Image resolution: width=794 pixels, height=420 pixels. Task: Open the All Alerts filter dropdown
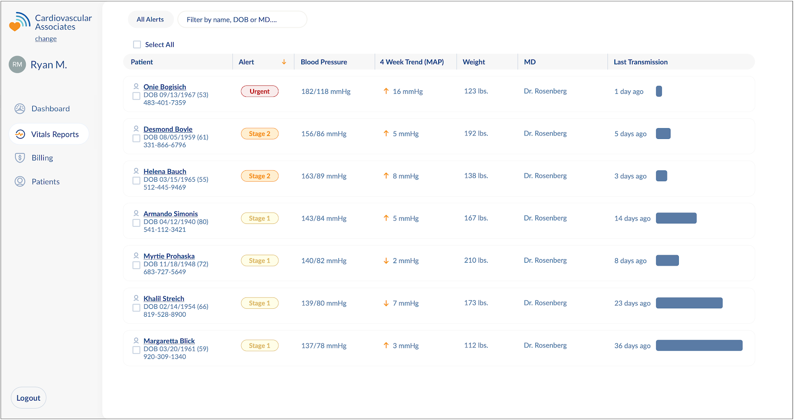(150, 19)
